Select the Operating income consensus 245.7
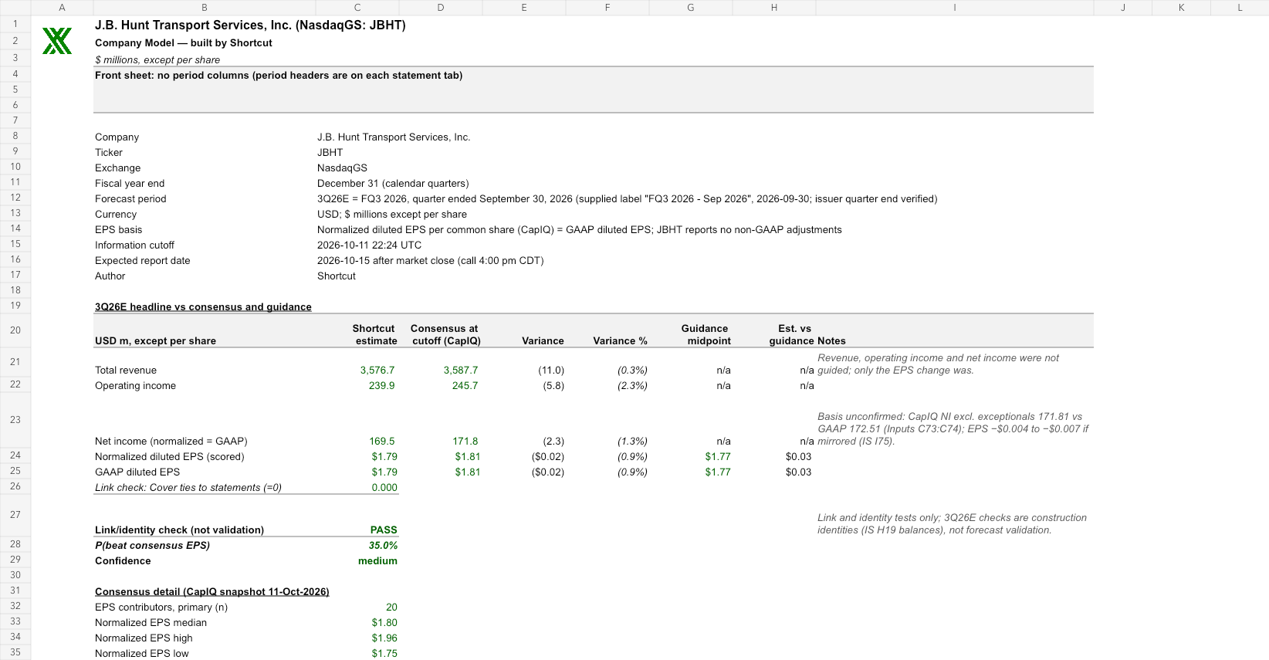 465,386
